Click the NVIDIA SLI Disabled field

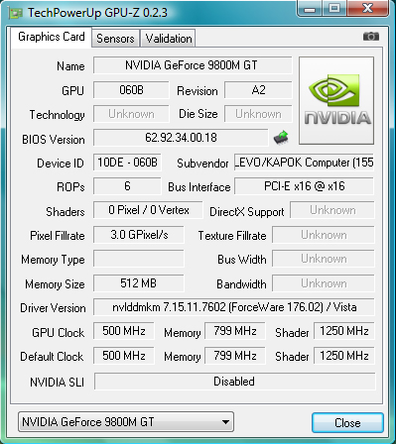[x=235, y=382]
